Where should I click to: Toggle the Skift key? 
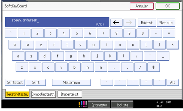36,82
